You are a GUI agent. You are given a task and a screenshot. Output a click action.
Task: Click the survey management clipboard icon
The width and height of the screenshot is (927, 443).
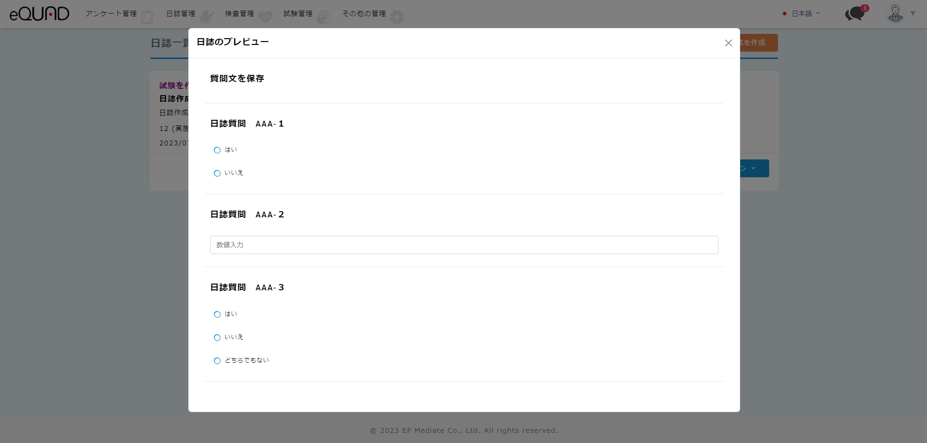pyautogui.click(x=148, y=17)
